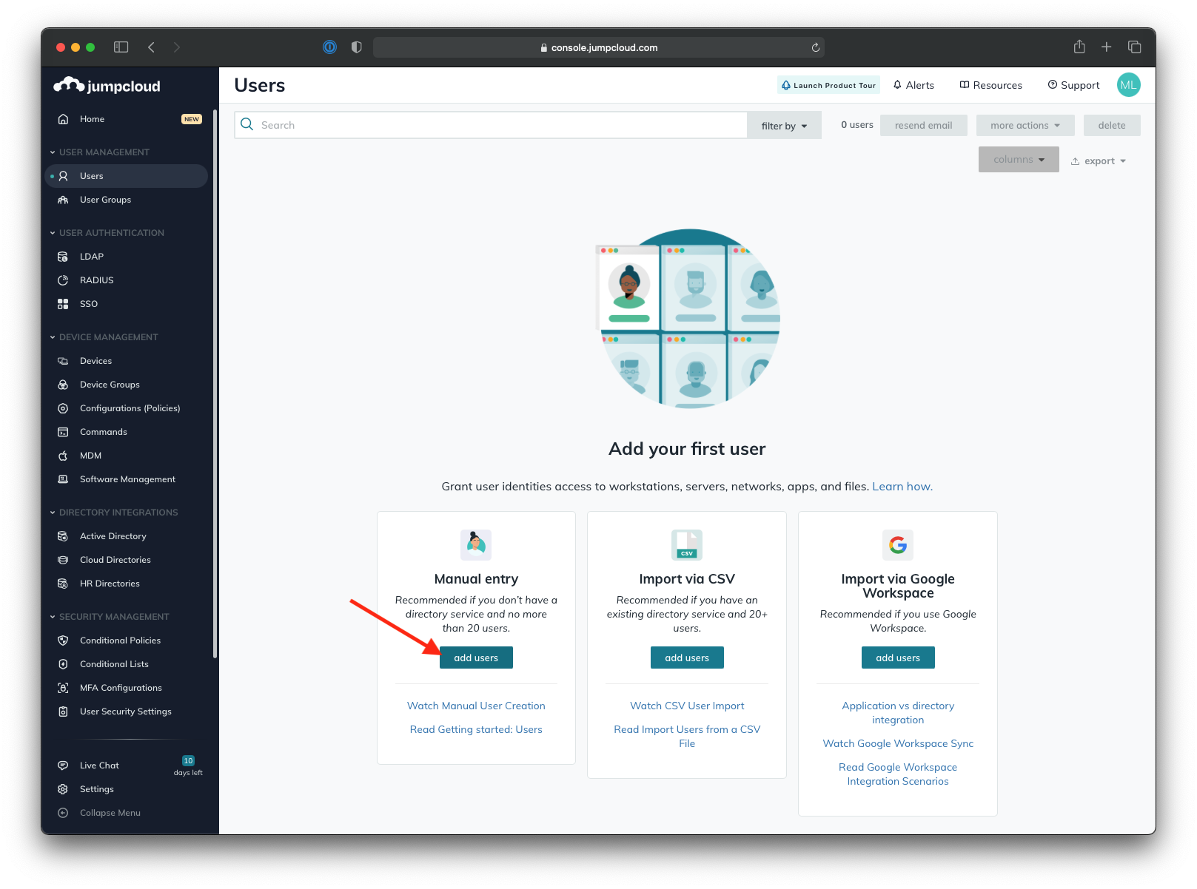The image size is (1197, 889).
Task: Click the JumpCloud logo
Action: [x=107, y=86]
